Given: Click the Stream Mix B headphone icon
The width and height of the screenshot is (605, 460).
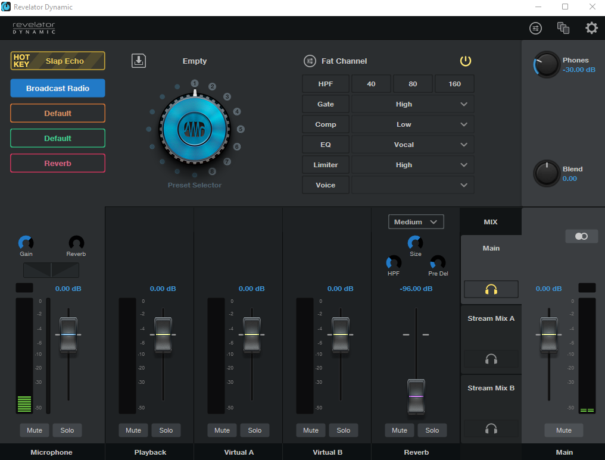Looking at the screenshot, I should 491,428.
